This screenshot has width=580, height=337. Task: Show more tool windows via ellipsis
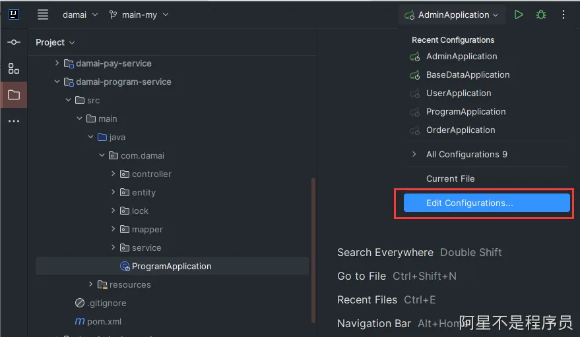point(14,121)
